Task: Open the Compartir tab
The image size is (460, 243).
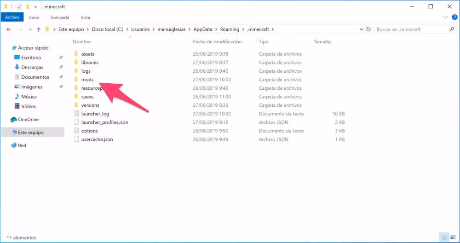Action: (60, 17)
